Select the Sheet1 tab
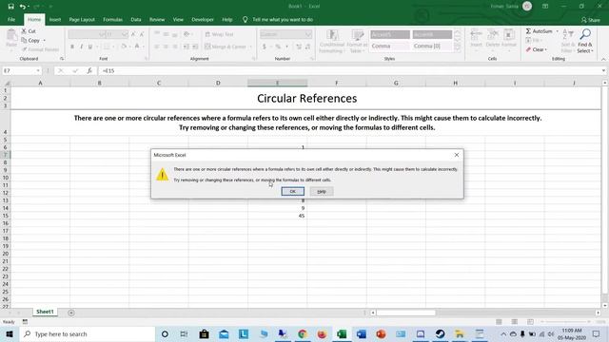The image size is (609, 342). click(45, 312)
